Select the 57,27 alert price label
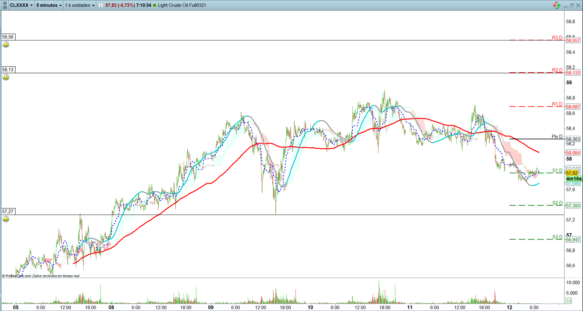The height and width of the screenshot is (311, 583). (x=8, y=211)
